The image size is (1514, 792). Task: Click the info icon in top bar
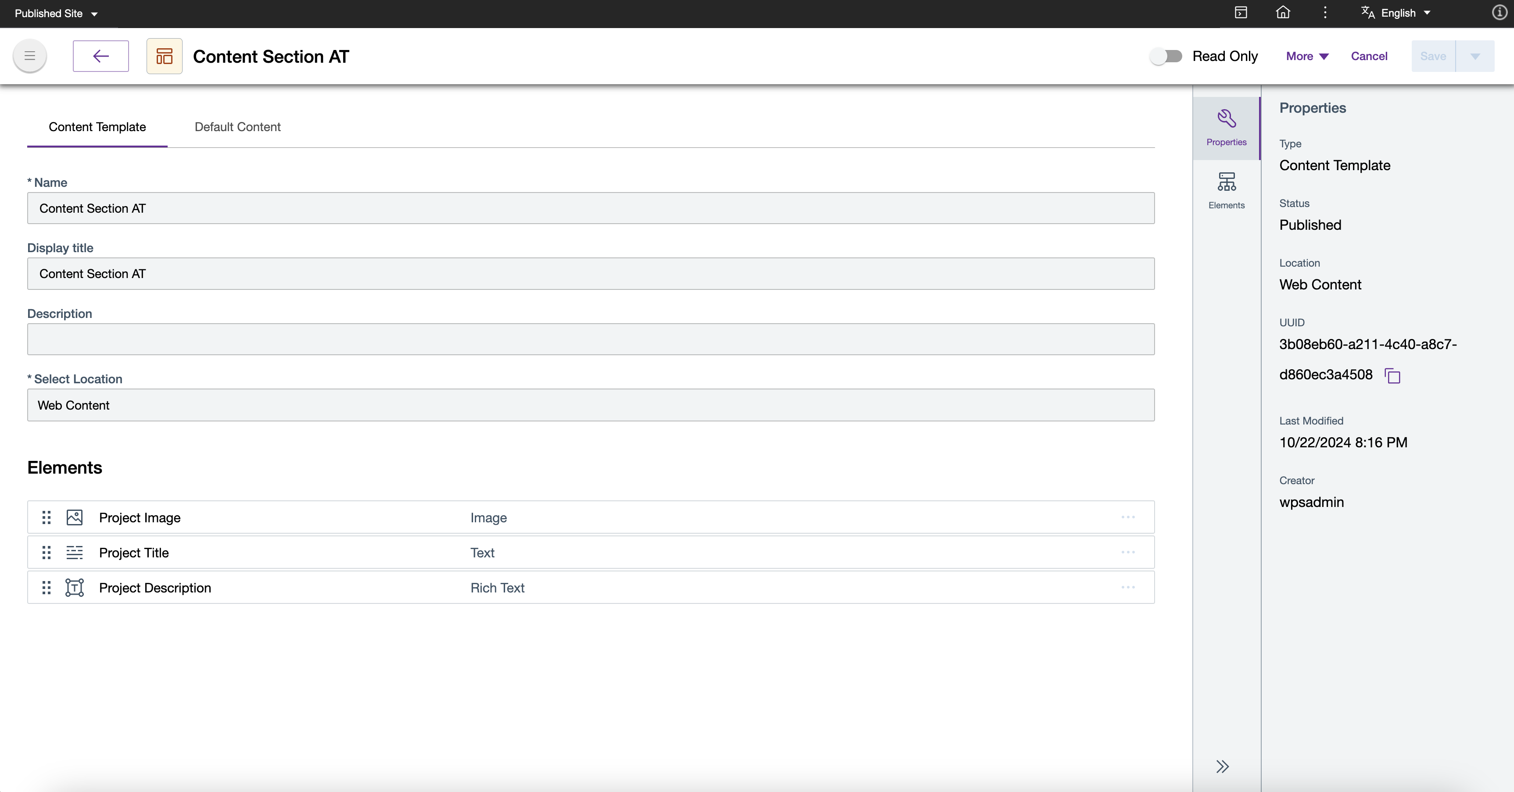point(1499,12)
